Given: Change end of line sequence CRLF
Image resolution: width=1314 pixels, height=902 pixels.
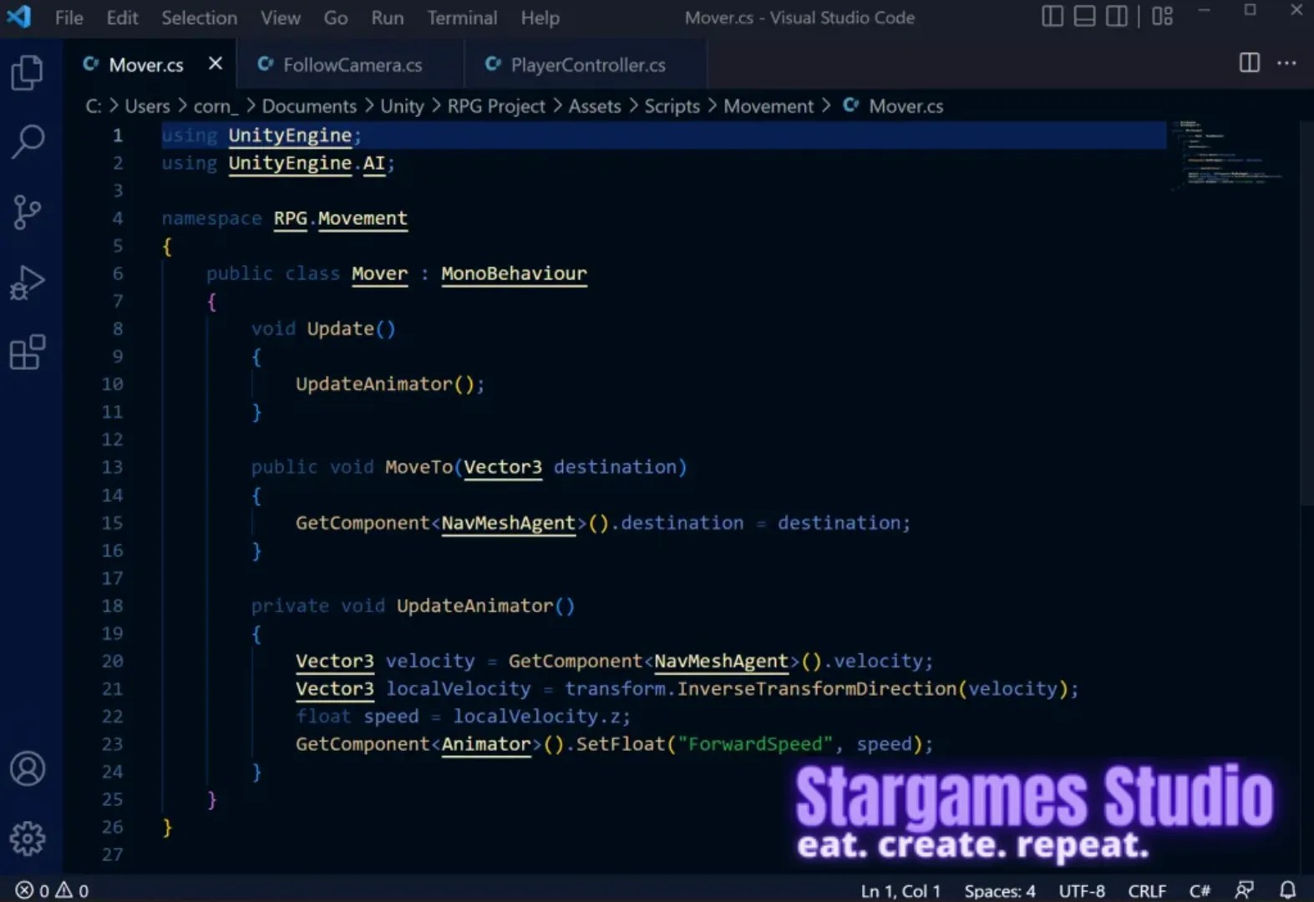Looking at the screenshot, I should pos(1147,890).
